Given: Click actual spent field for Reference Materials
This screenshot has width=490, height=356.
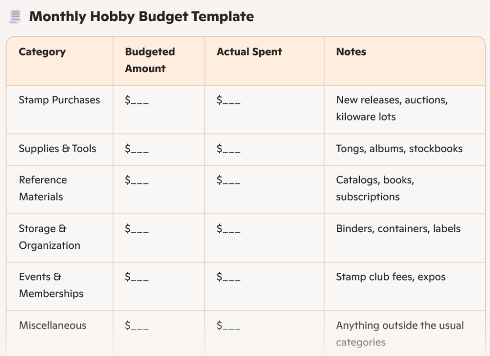Looking at the screenshot, I should pyautogui.click(x=228, y=180).
